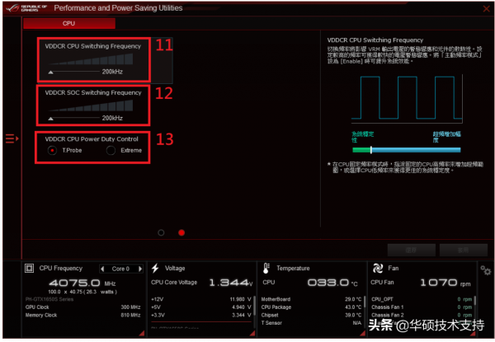Click the CPU Package temperature row
The image size is (495, 342).
[x=311, y=307]
